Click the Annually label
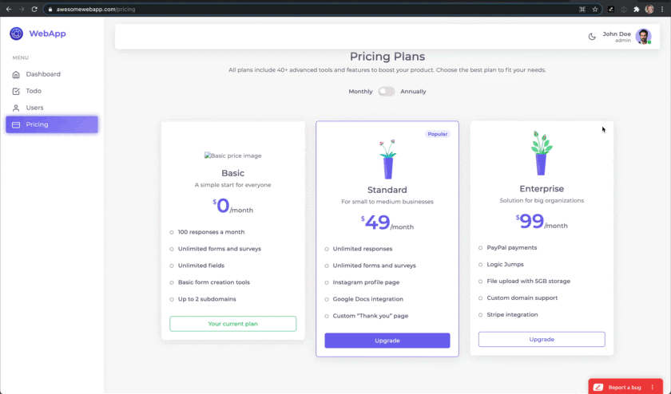Viewport: 671px width, 394px height. (413, 92)
